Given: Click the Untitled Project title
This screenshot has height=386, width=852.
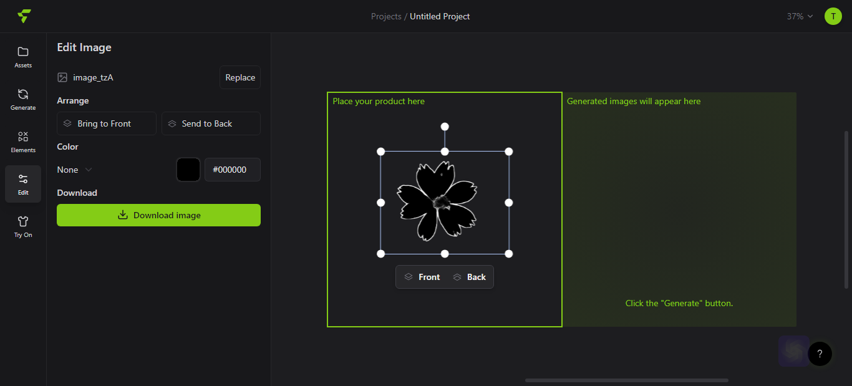Looking at the screenshot, I should [x=440, y=16].
